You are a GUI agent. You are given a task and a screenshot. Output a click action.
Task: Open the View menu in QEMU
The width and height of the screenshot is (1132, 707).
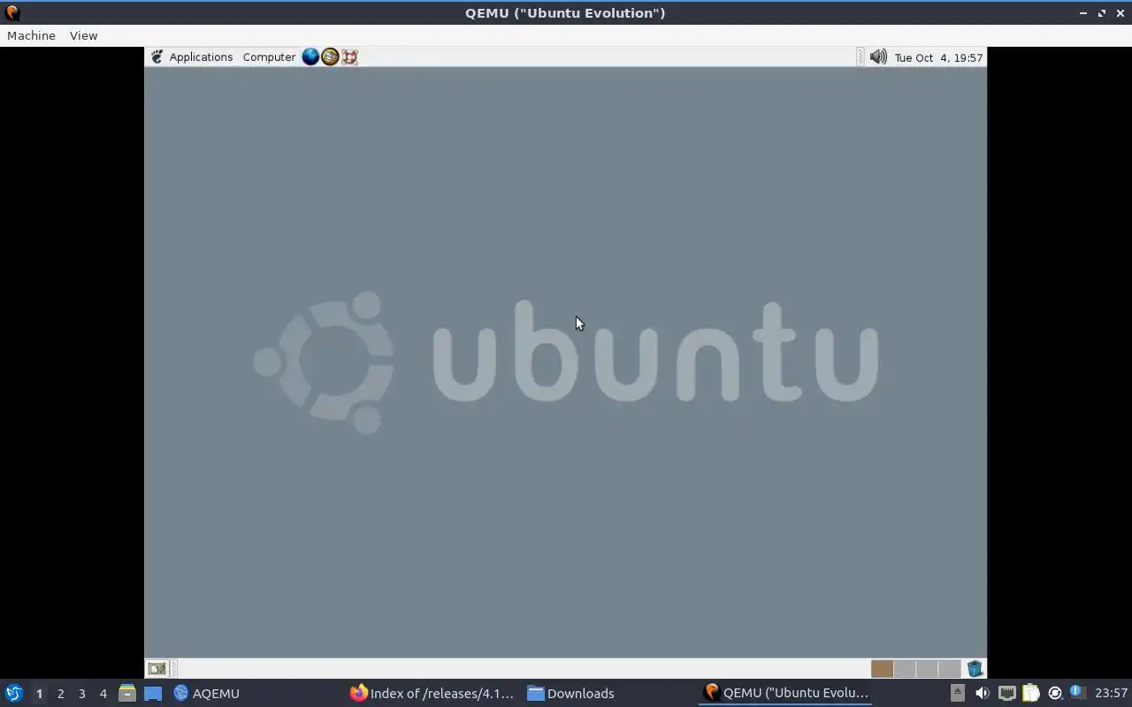point(83,35)
